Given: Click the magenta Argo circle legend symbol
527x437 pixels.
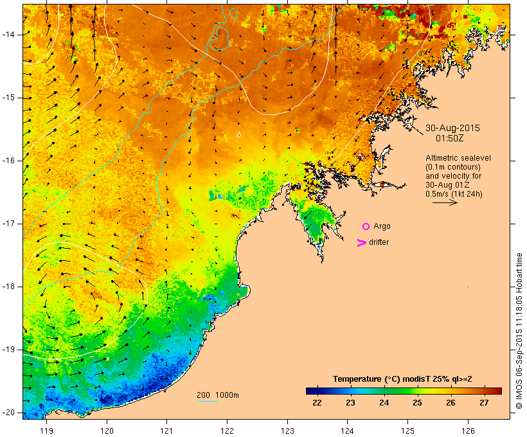Looking at the screenshot, I should (x=366, y=227).
